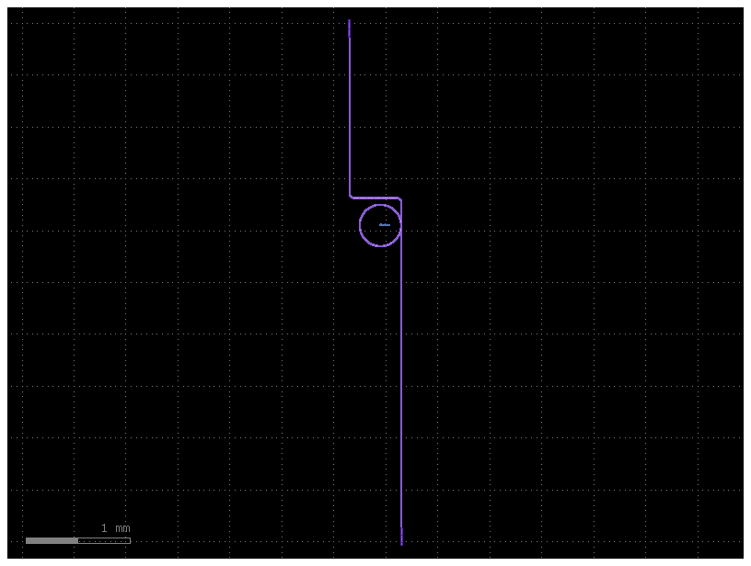Viewport: 751px width, 566px height.
Task: Click the blue net label inside the pad
Action: coord(385,224)
